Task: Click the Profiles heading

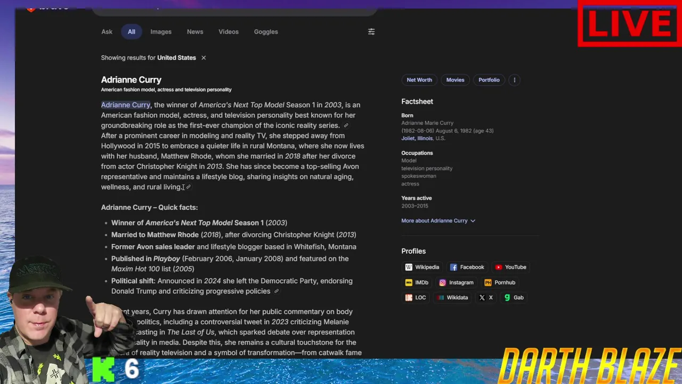Action: tap(413, 251)
